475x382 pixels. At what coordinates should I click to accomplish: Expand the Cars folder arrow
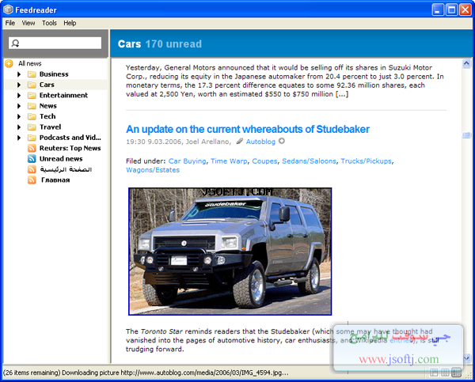(19, 85)
